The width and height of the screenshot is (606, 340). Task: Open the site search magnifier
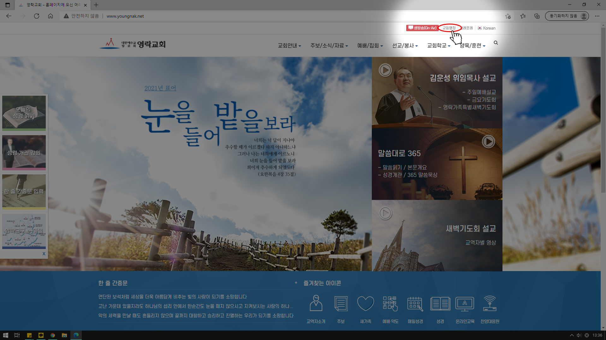[496, 42]
